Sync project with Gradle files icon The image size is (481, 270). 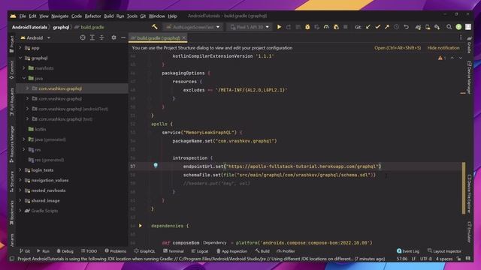point(418,27)
